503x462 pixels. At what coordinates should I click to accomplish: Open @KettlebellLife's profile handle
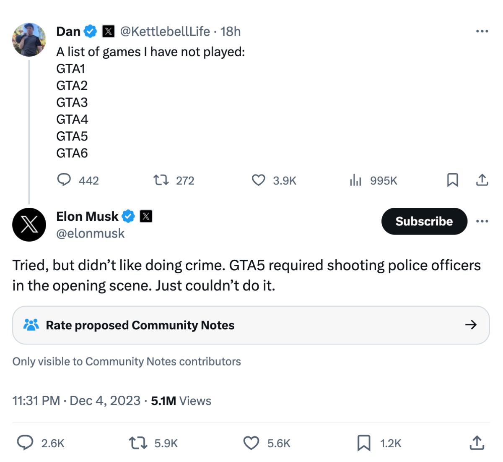164,31
